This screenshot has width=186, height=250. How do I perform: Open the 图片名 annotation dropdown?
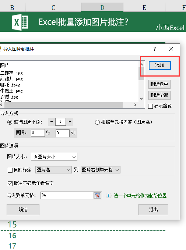[x=53, y=170]
